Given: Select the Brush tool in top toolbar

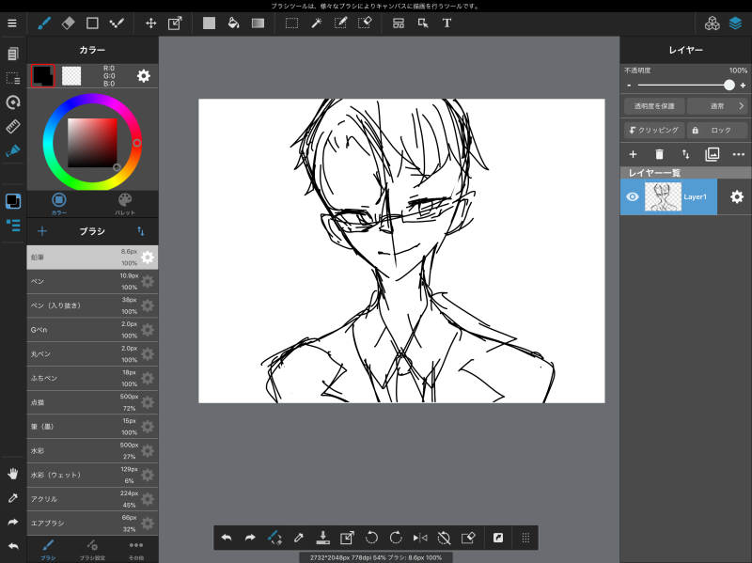Looking at the screenshot, I should coord(44,23).
